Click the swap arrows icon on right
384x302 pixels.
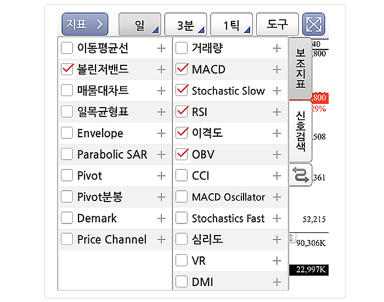(x=301, y=175)
